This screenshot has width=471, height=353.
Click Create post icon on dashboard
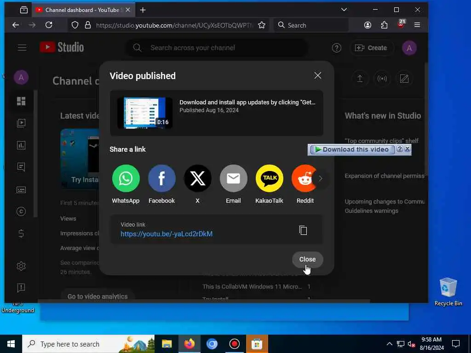(404, 79)
